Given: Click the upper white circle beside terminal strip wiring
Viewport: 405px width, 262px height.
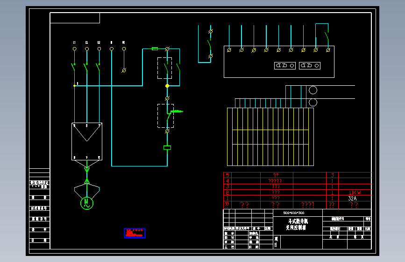Looking at the screenshot, I should point(313,90).
